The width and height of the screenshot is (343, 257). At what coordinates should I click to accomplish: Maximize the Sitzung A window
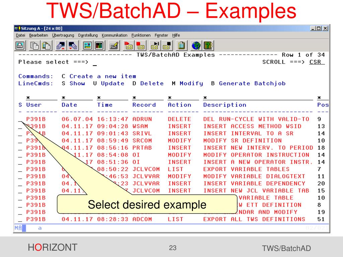coord(319,28)
